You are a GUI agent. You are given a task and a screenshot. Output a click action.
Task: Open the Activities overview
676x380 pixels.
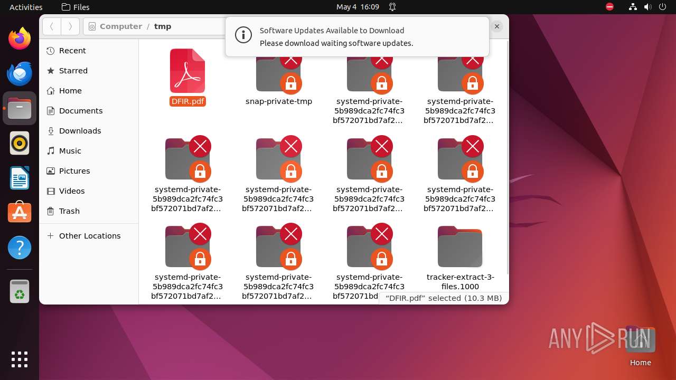pyautogui.click(x=26, y=7)
